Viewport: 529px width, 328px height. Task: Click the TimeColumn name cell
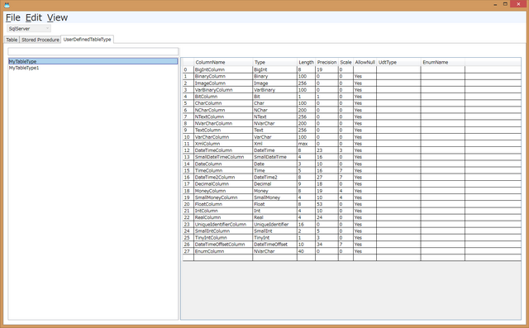pyautogui.click(x=223, y=170)
